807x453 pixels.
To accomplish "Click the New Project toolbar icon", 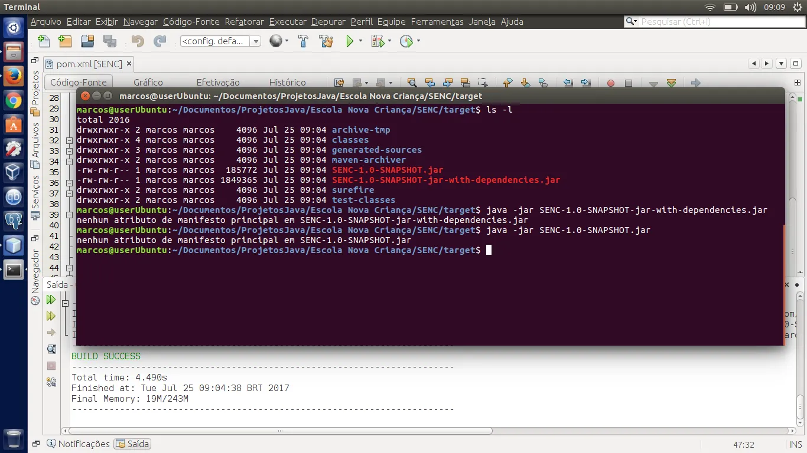I will pos(65,41).
